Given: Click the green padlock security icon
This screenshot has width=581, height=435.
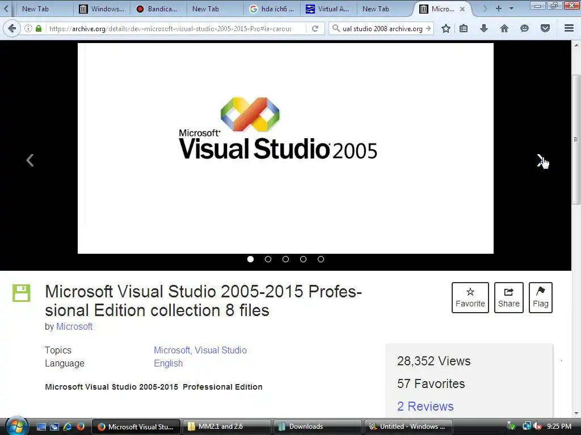Looking at the screenshot, I should [39, 28].
